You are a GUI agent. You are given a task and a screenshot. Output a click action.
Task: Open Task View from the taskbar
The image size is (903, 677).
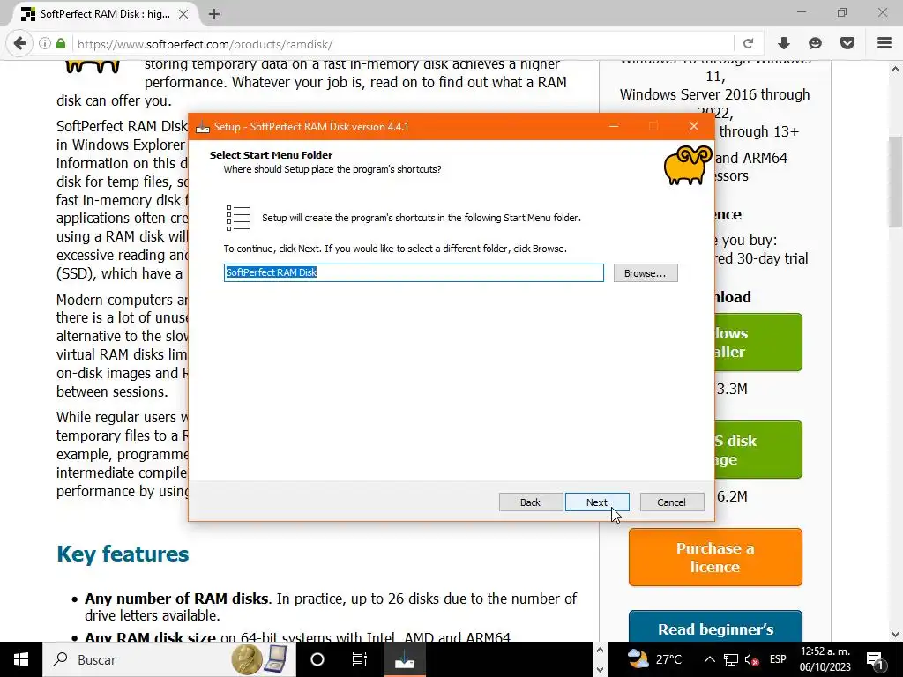tap(360, 659)
